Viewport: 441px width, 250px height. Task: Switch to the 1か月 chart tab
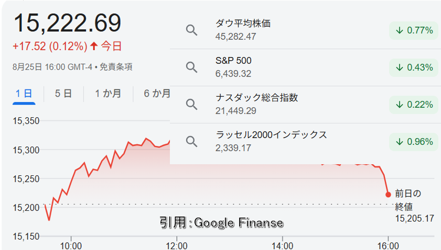pos(108,94)
